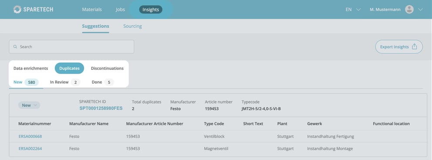Click article number 159453 in the ERSA002264 row
The height and width of the screenshot is (160, 432).
[x=133, y=149]
